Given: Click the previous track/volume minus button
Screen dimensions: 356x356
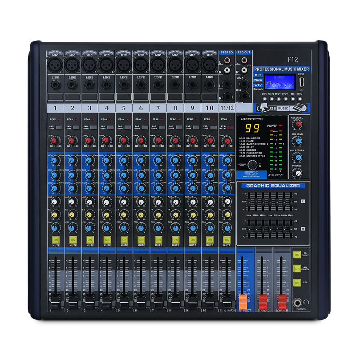Looking at the screenshot, I should click(x=279, y=99).
